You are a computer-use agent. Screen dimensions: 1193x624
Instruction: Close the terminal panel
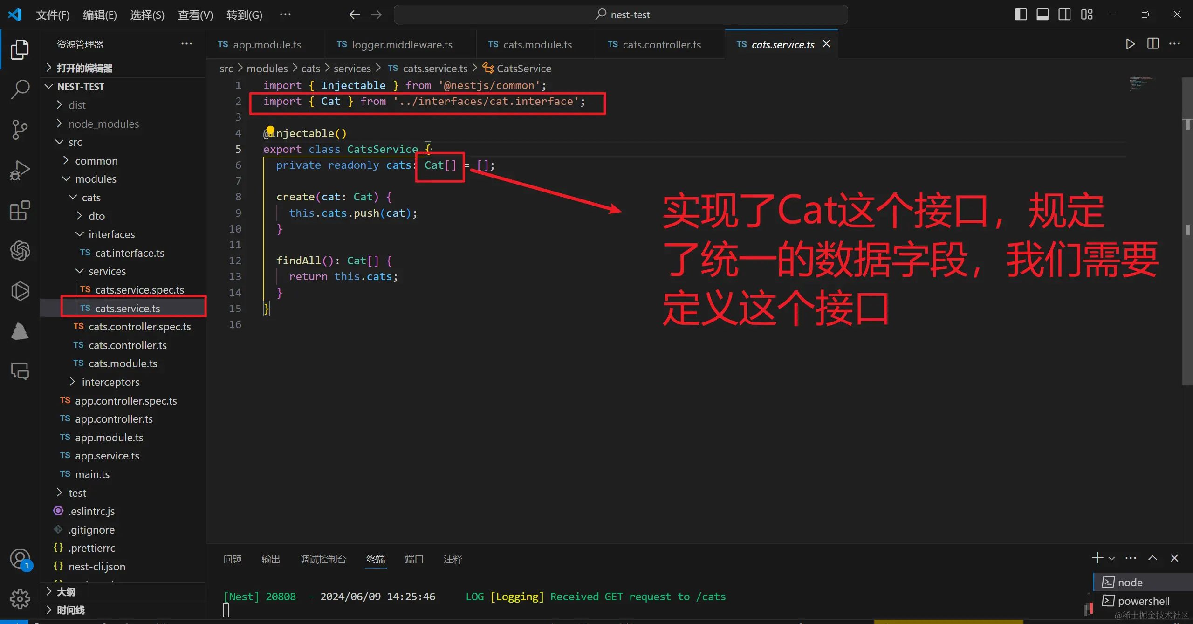click(1174, 558)
